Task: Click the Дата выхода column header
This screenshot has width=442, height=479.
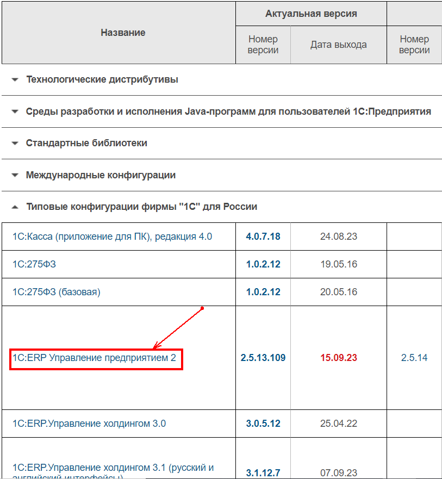Action: pos(339,45)
